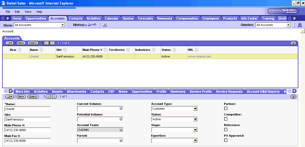The width and height of the screenshot is (305, 147).
Task: Open the Status dropdown in form
Action: [x=195, y=119]
